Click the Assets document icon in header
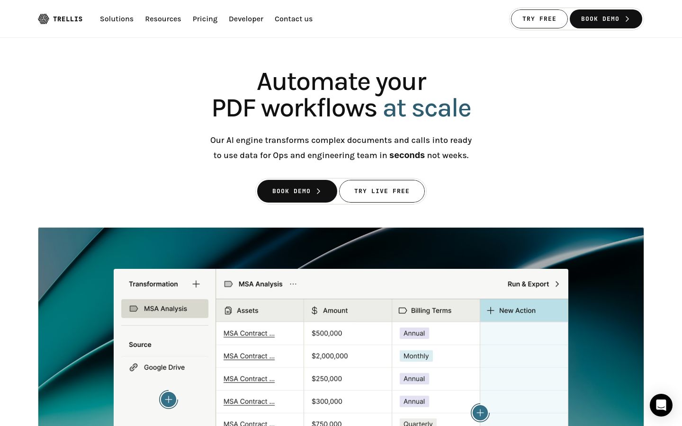Viewport: 682px width, 426px height. tap(228, 311)
